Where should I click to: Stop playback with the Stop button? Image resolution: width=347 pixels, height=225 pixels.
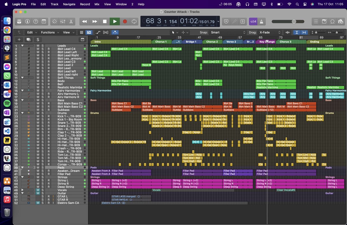point(105,21)
